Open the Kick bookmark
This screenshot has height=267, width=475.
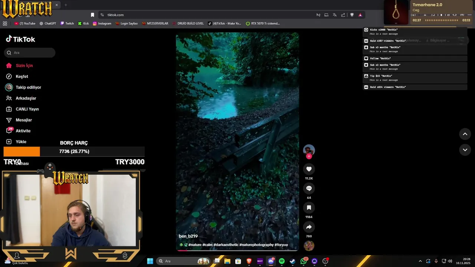pos(83,23)
